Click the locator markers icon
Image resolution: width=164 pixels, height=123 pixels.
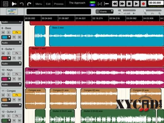pos(100,4)
